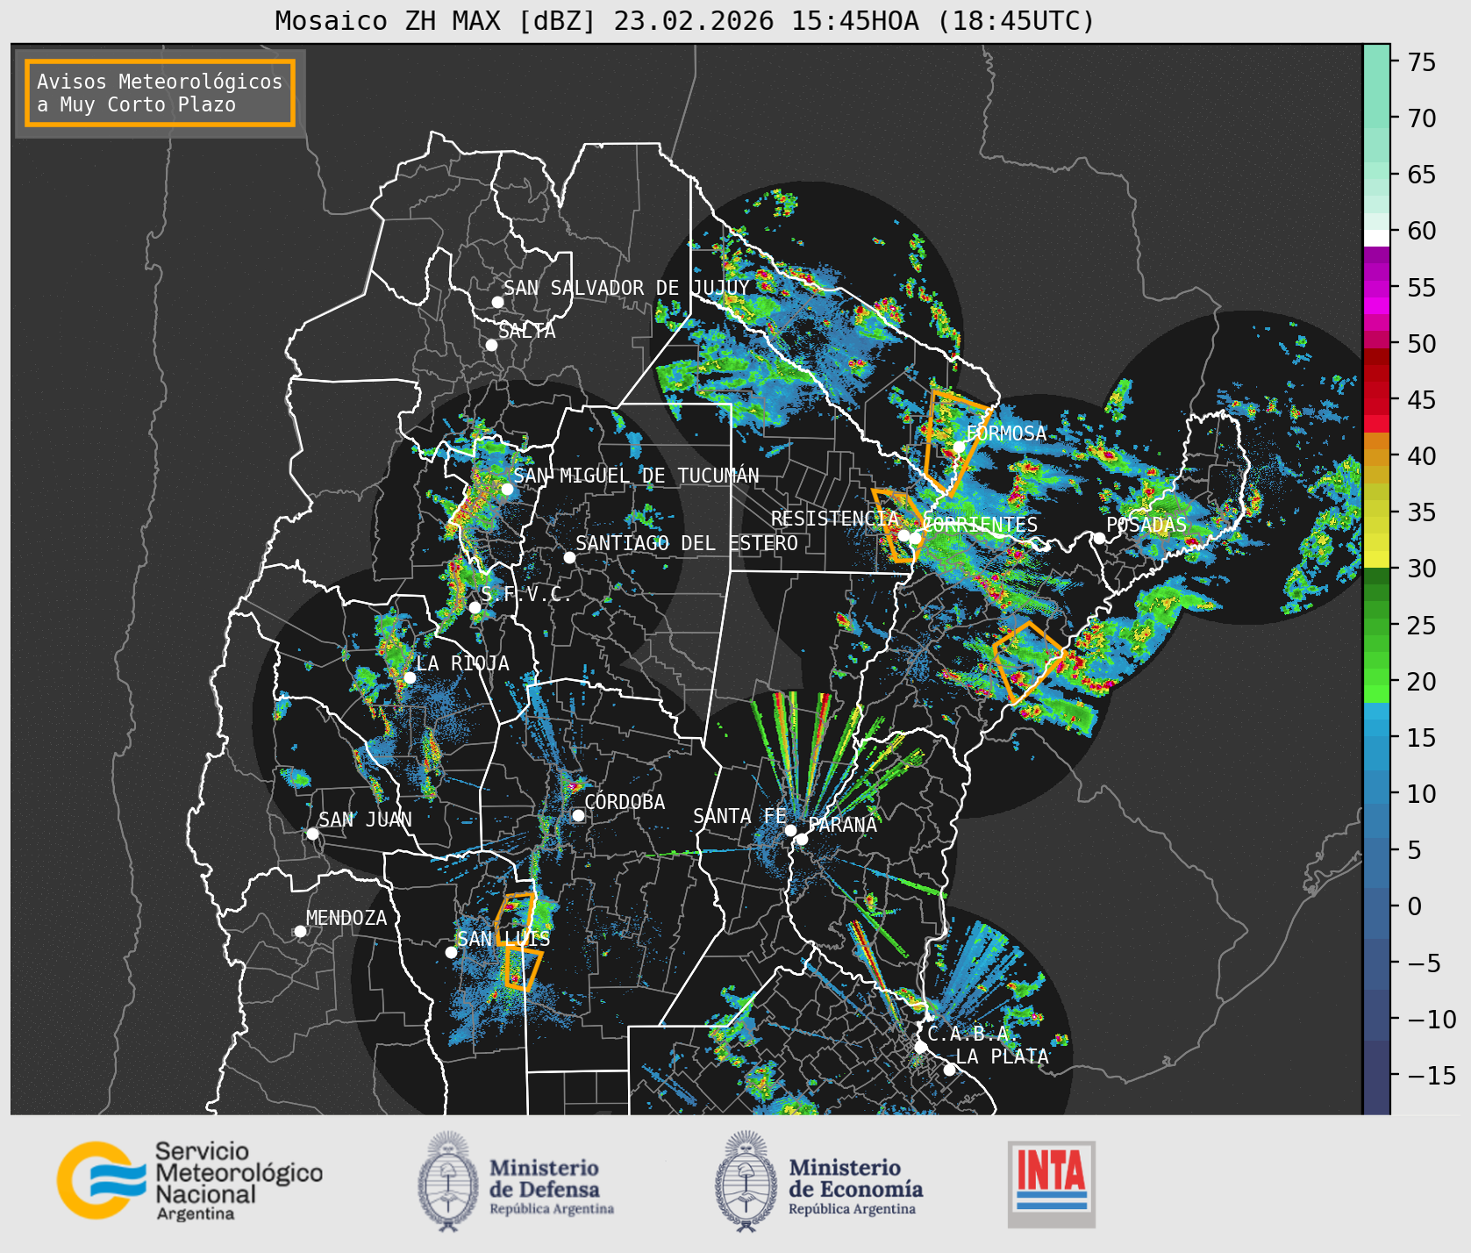Image resolution: width=1471 pixels, height=1253 pixels.
Task: Select the San Juan city marker
Action: pos(312,834)
